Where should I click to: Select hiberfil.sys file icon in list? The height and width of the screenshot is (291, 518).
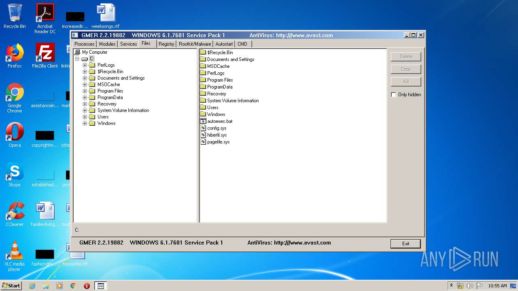point(203,135)
